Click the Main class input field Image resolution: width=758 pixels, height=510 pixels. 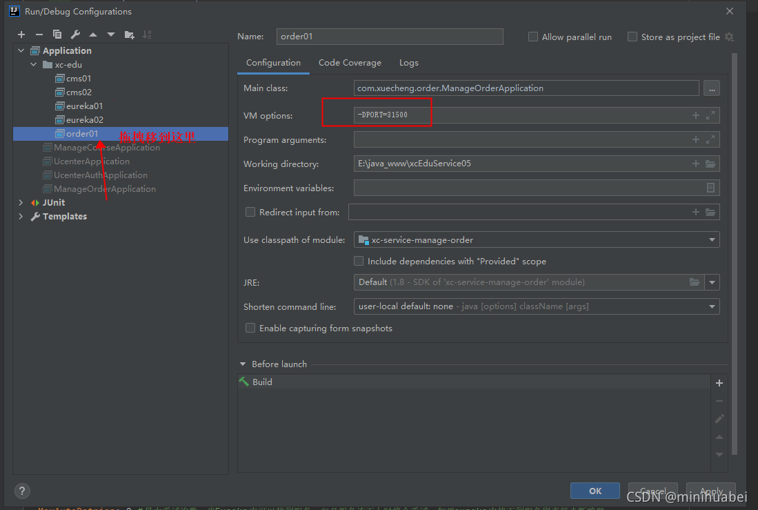pyautogui.click(x=526, y=88)
